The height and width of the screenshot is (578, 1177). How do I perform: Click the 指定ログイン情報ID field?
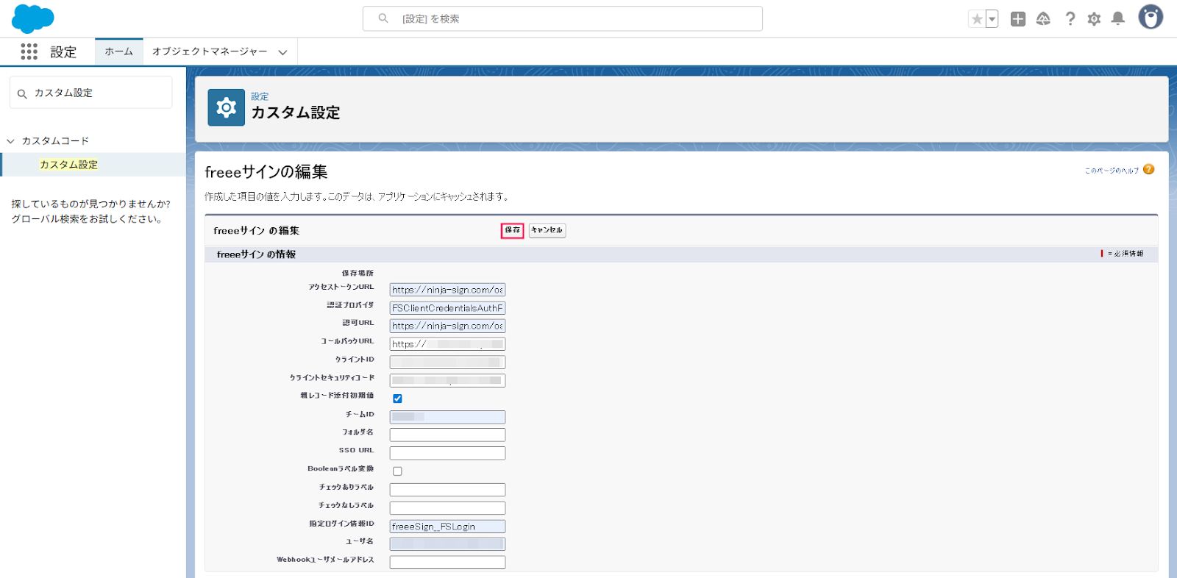[447, 527]
